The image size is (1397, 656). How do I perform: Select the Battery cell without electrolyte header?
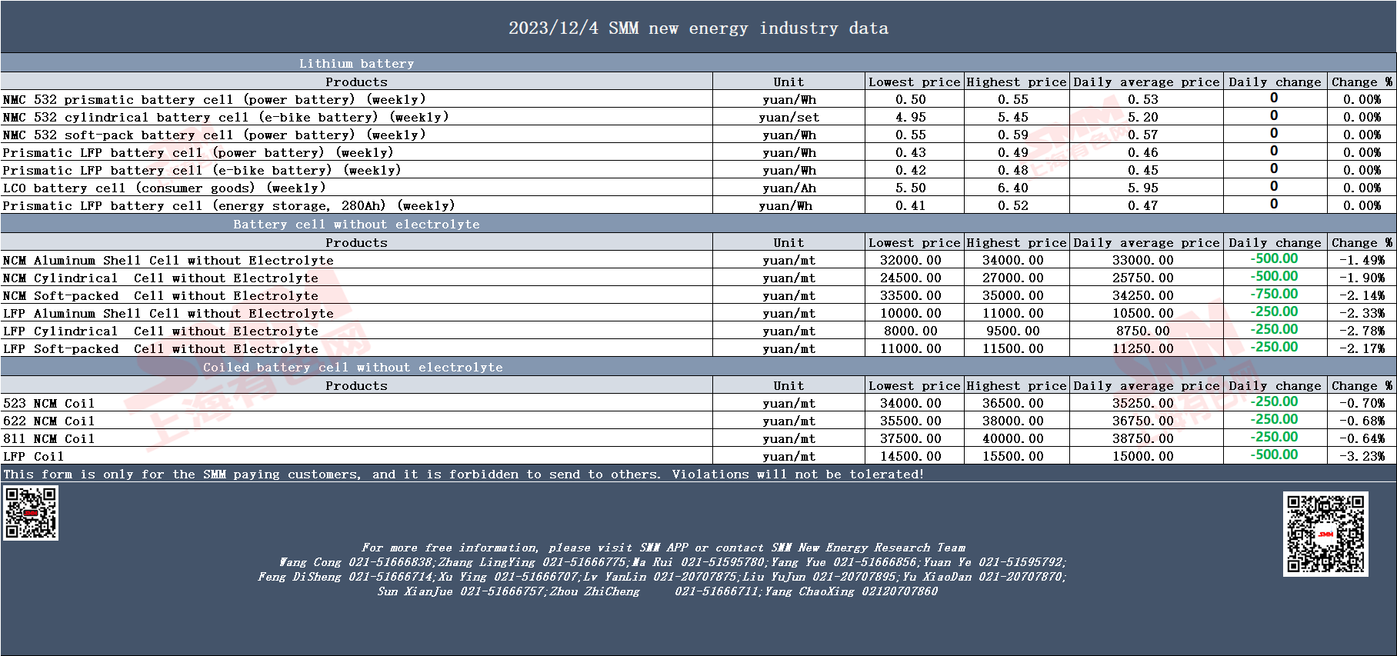coord(356,225)
